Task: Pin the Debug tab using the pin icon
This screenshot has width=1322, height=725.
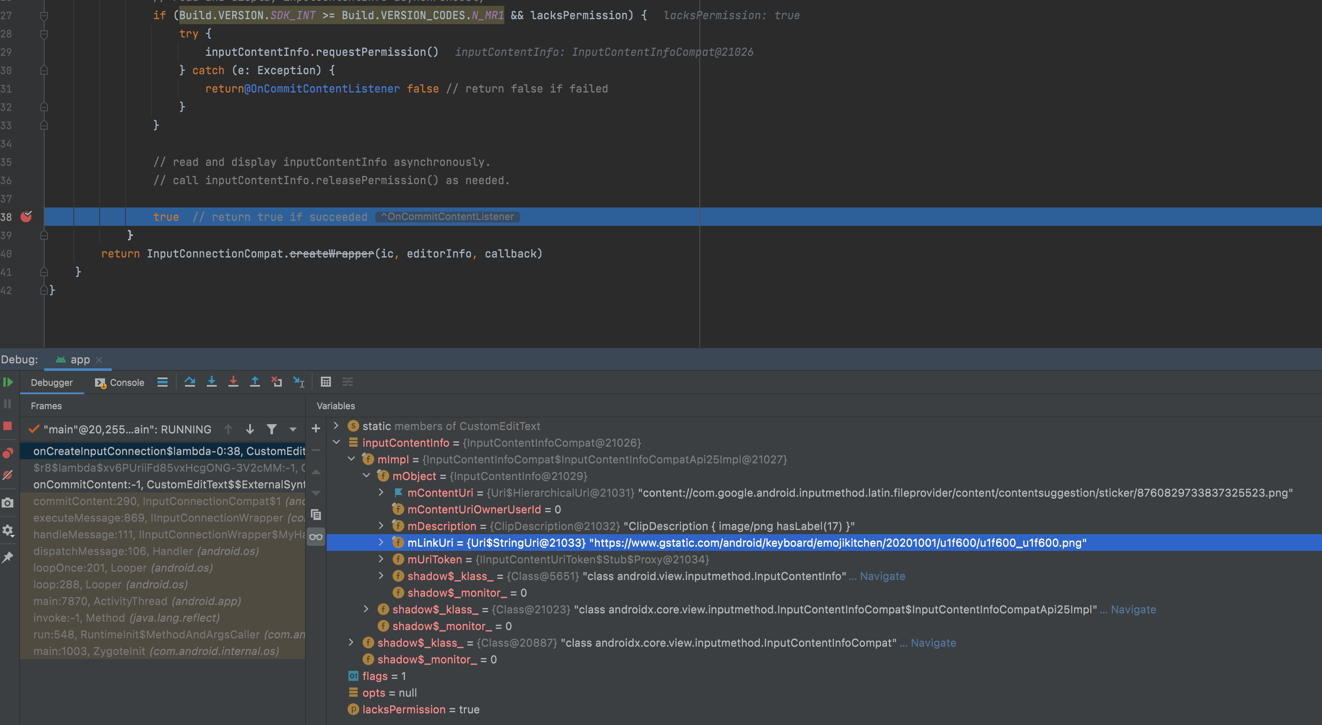Action: point(8,558)
